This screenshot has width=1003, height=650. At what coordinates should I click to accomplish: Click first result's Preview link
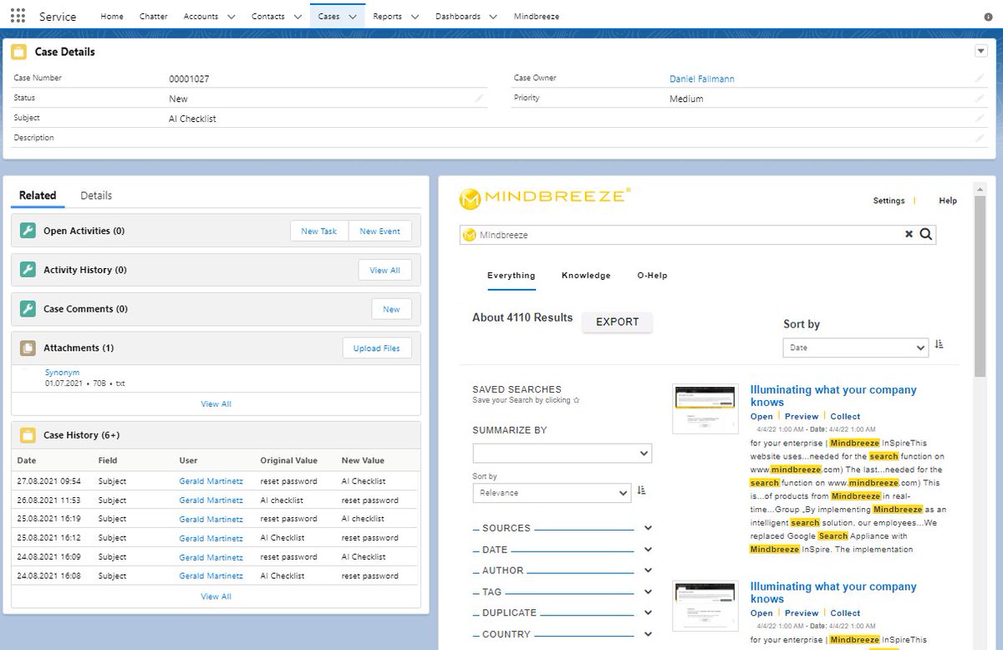tap(802, 416)
